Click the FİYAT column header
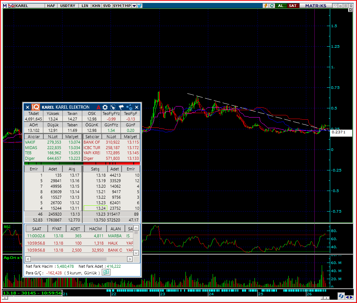The width and height of the screenshot is (357, 303). (57, 229)
